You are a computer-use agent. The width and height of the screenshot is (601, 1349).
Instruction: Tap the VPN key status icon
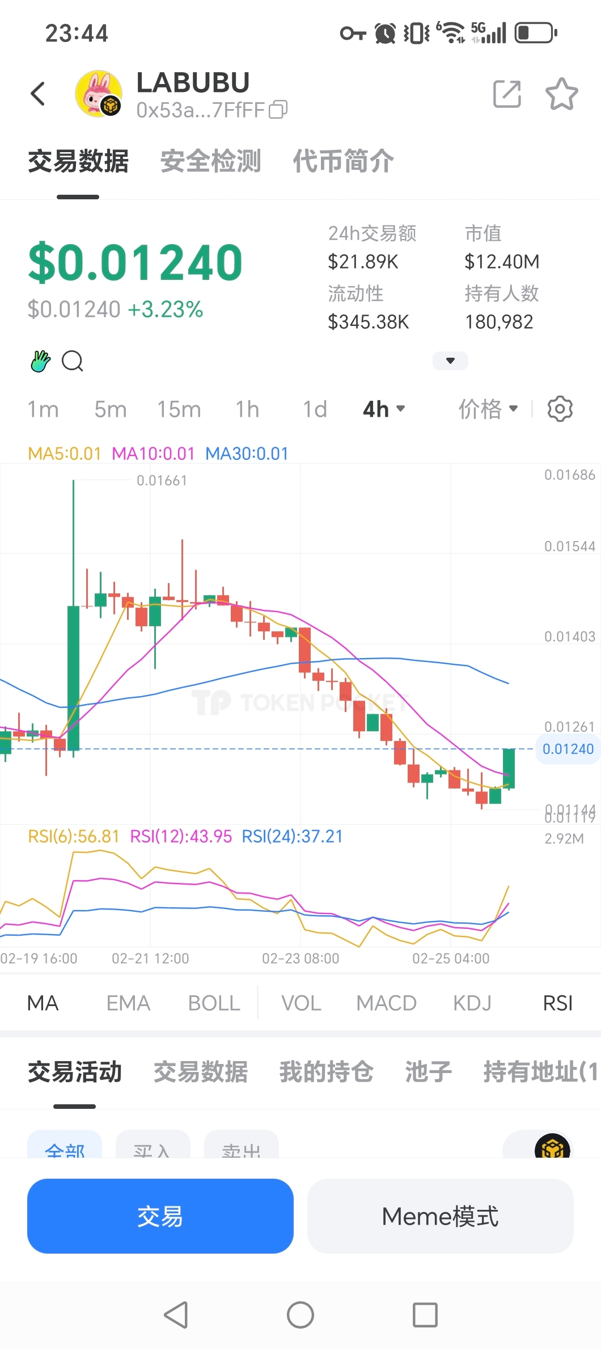[x=353, y=33]
